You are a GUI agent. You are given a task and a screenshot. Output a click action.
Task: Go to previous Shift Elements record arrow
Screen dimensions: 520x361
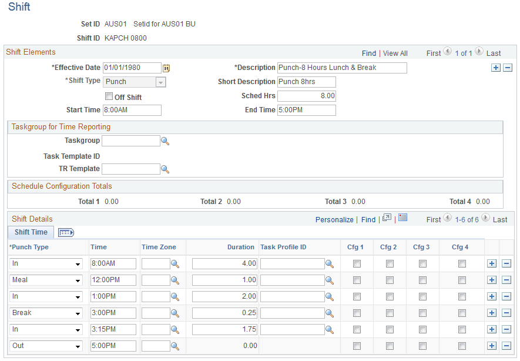(448, 51)
